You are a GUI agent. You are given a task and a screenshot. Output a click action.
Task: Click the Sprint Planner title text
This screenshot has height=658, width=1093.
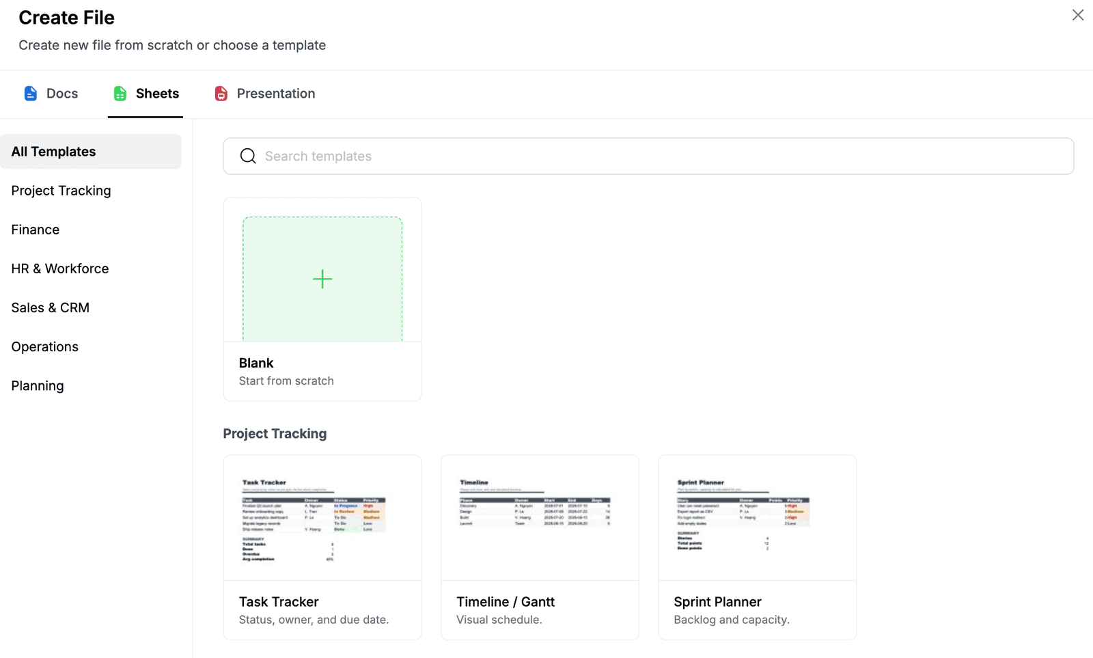[x=717, y=602]
